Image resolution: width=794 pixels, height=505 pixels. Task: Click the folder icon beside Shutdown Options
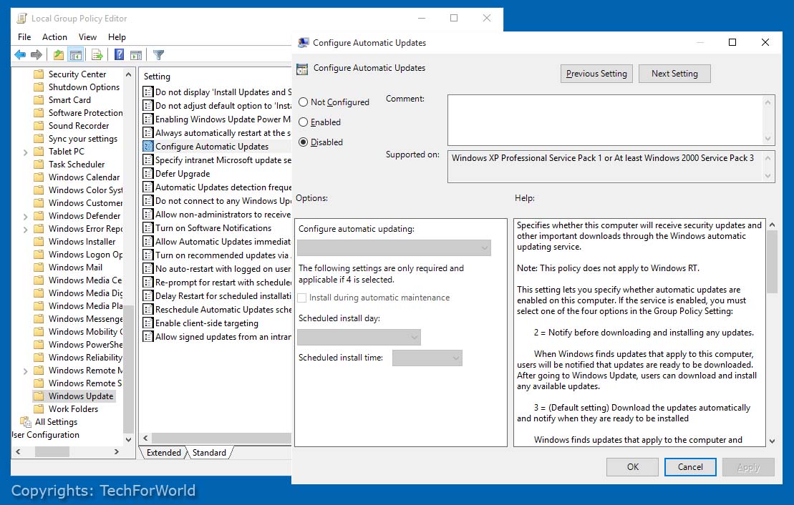(x=39, y=87)
